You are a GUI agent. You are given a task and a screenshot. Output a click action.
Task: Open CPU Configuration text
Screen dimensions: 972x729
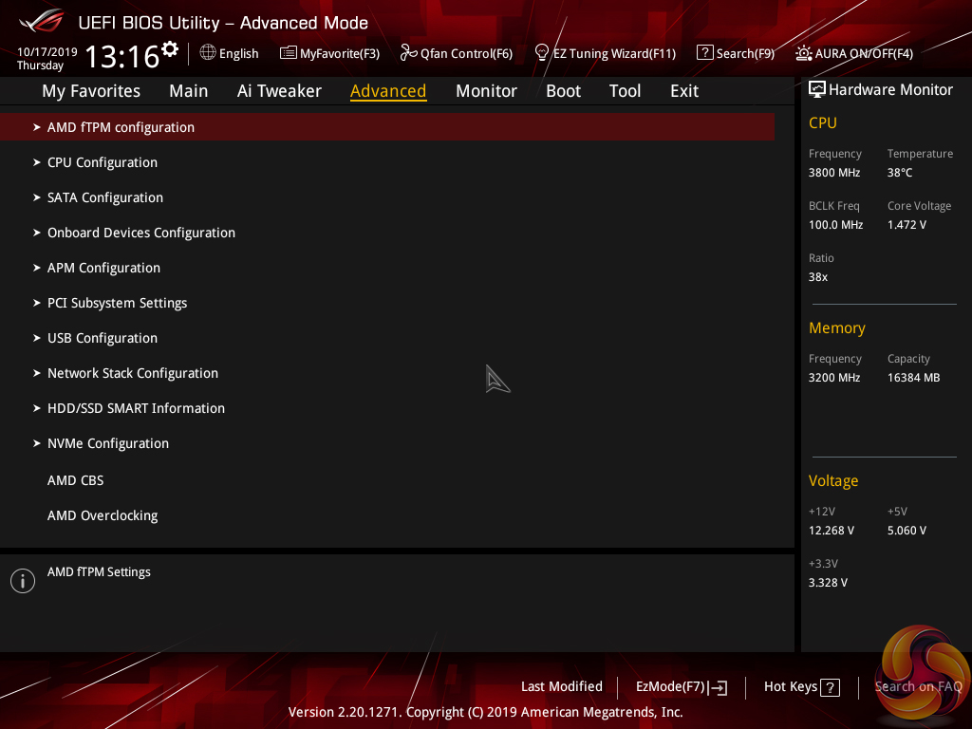pyautogui.click(x=103, y=162)
